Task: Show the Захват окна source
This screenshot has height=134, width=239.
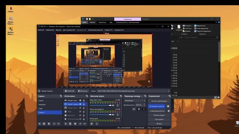Action: tap(80, 108)
